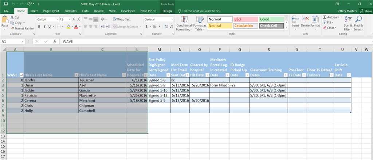The image size is (373, 160).
Task: Open Find & Select
Action: 358,24
